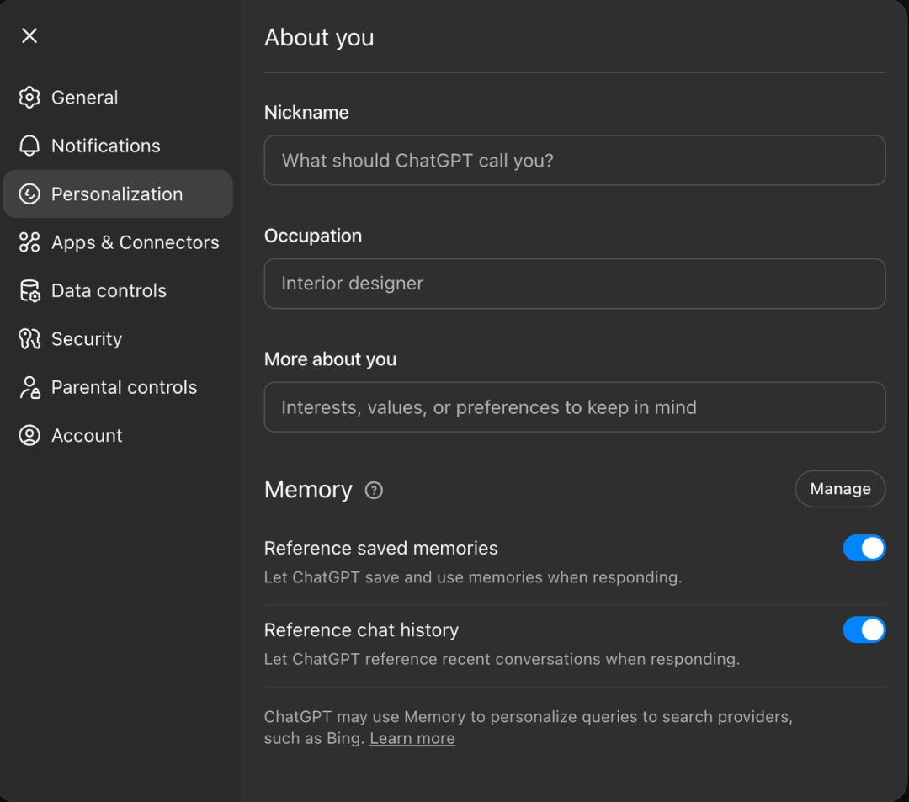The height and width of the screenshot is (802, 909).
Task: Click the Security key icon
Action: [29, 339]
